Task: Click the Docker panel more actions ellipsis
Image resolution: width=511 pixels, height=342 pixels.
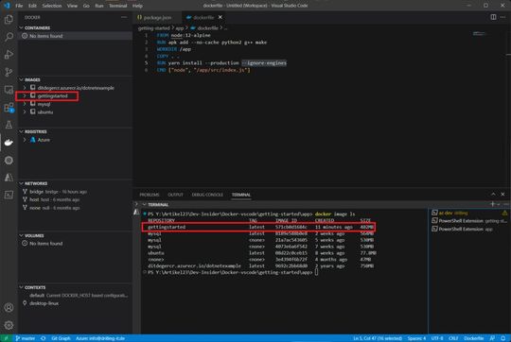Action: [x=124, y=17]
